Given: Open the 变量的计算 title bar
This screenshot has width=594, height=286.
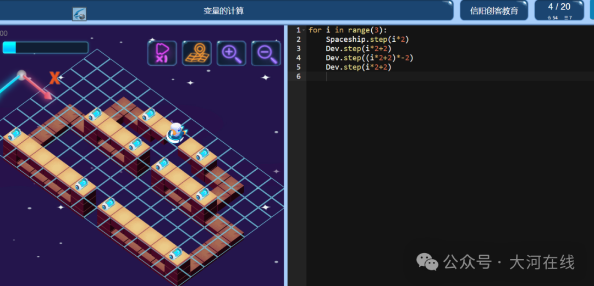Looking at the screenshot, I should coord(223,10).
